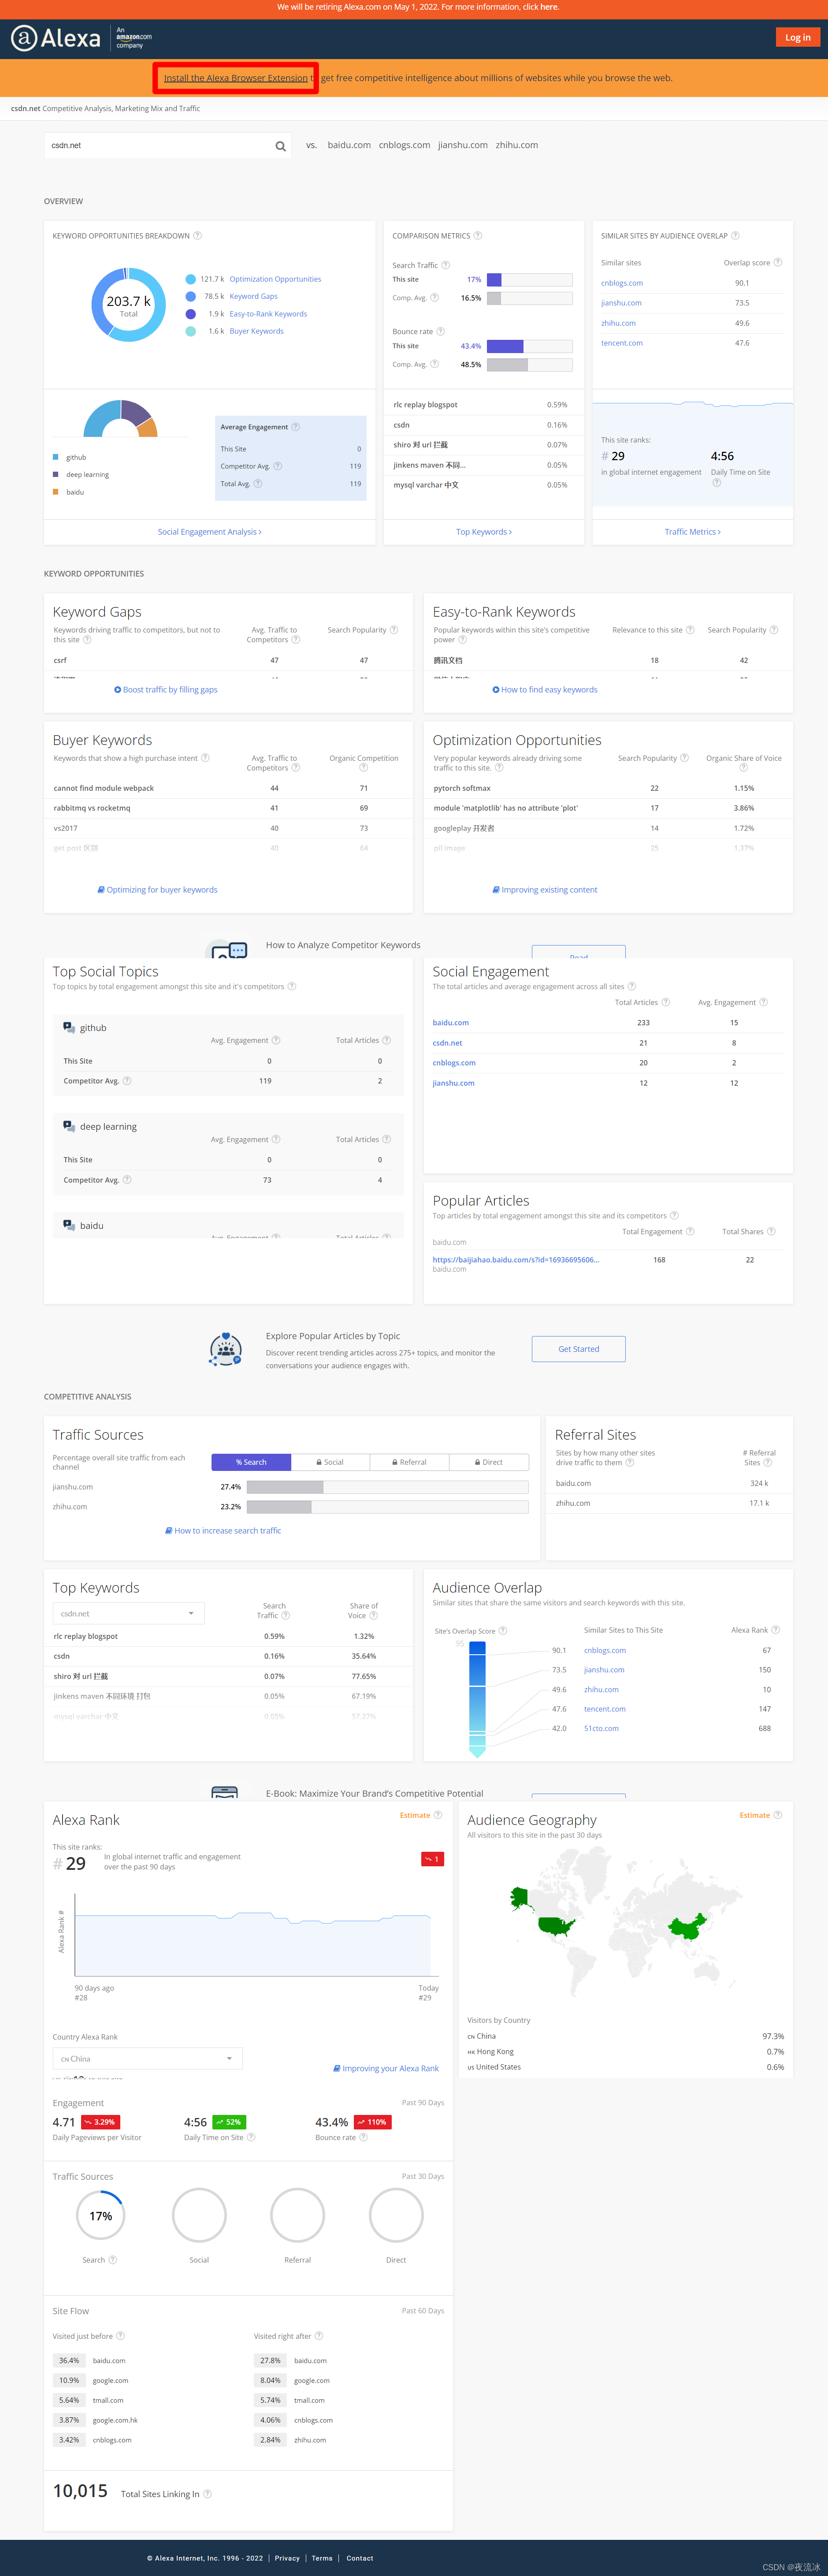Click the Log in button
828x2576 pixels.
pos(798,38)
